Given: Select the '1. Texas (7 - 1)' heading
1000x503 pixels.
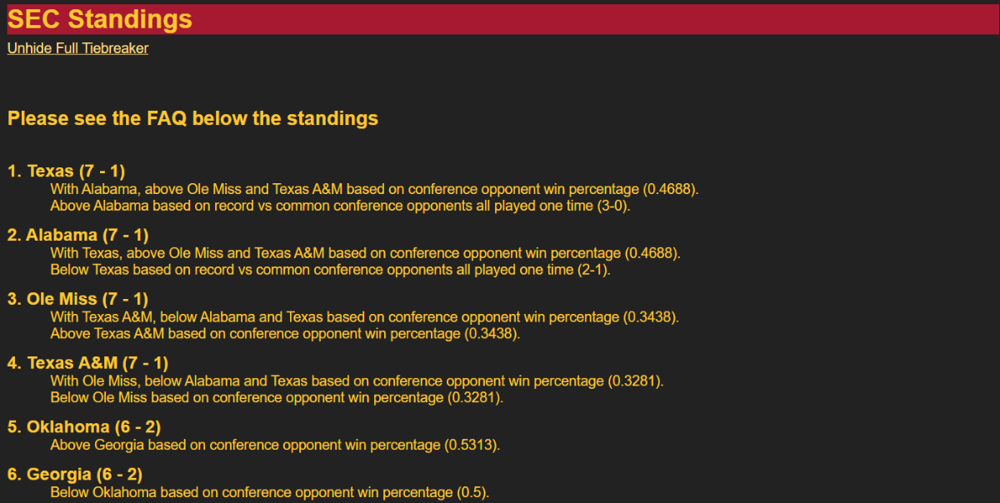Looking at the screenshot, I should [x=66, y=172].
